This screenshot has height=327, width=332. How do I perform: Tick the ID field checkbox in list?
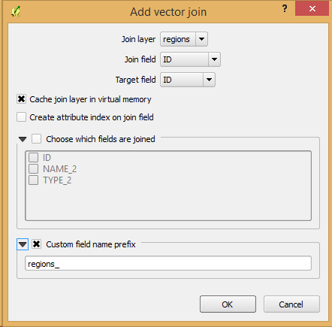(x=33, y=158)
